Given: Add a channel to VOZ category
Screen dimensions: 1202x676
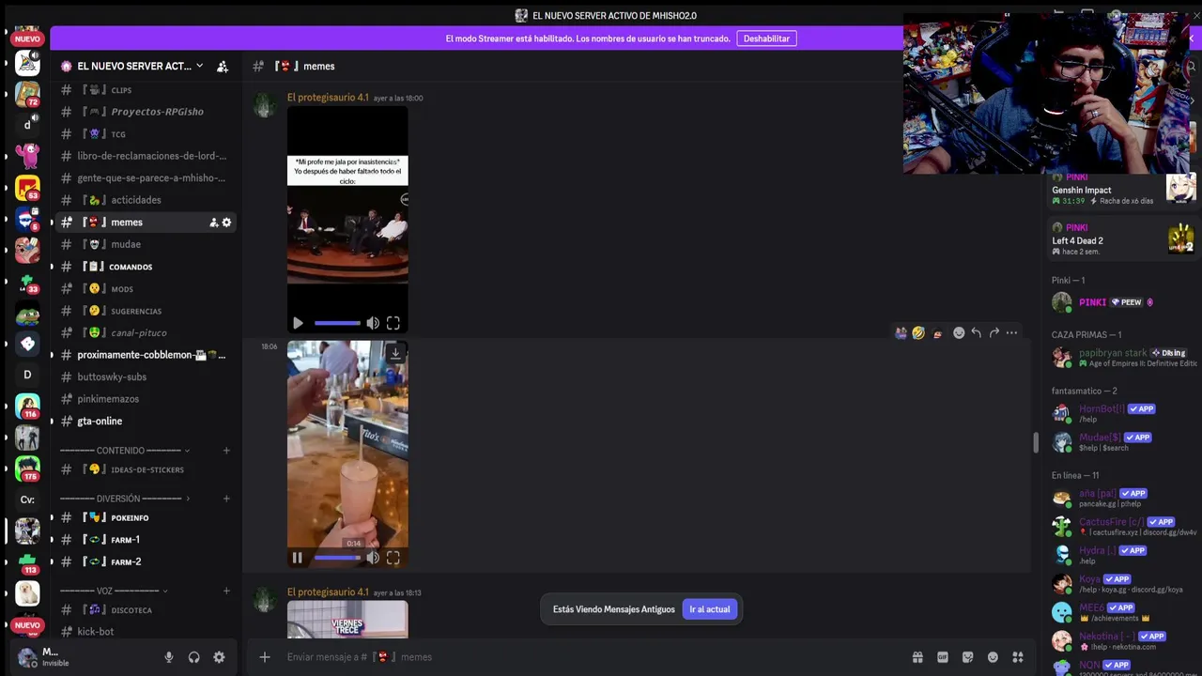Looking at the screenshot, I should click(x=226, y=591).
